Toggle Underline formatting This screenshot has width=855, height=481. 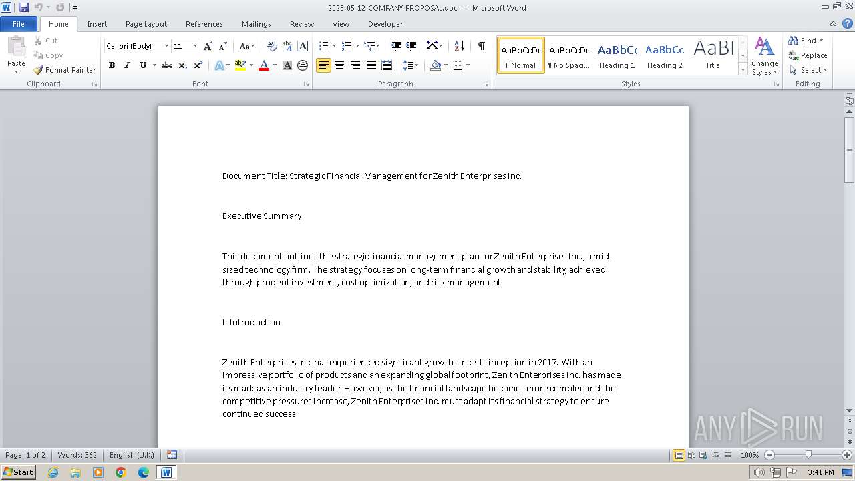point(142,65)
